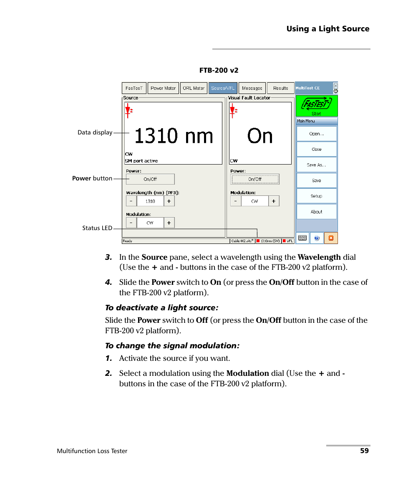Open help with question mark icon
This screenshot has width=398, height=484.
317,238
